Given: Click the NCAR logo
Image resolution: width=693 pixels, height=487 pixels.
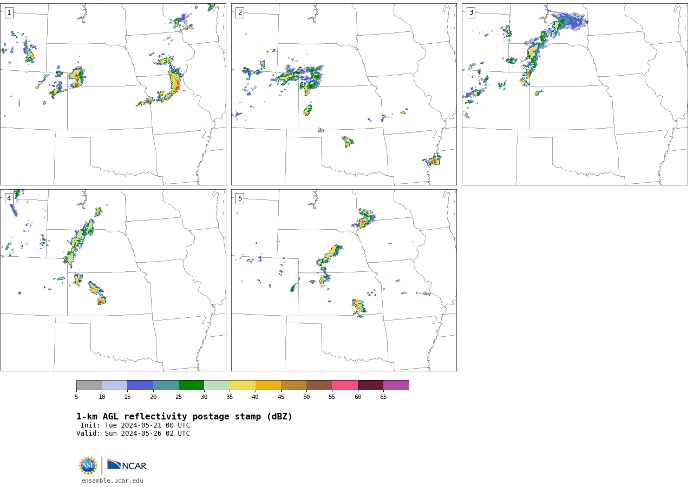Looking at the screenshot, I should tap(127, 465).
